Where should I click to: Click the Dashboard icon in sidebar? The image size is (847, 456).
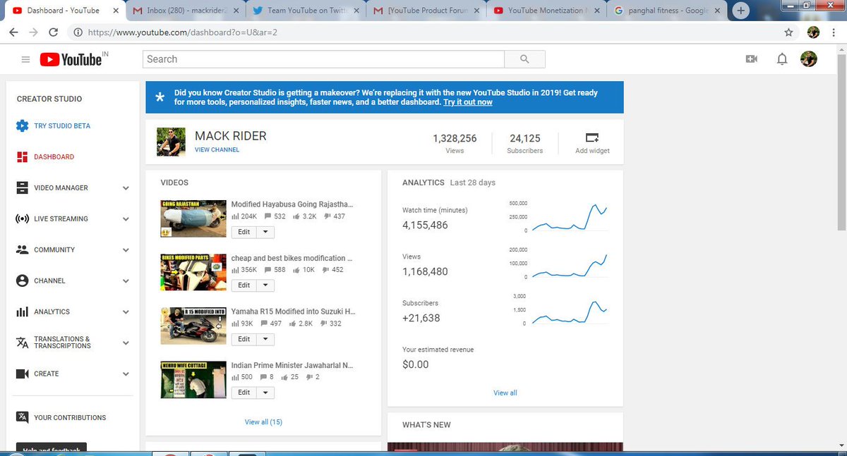pos(22,156)
